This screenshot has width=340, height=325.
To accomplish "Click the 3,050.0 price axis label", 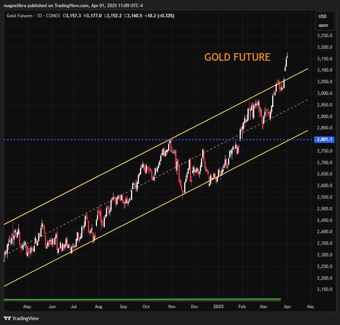I will click(x=325, y=82).
